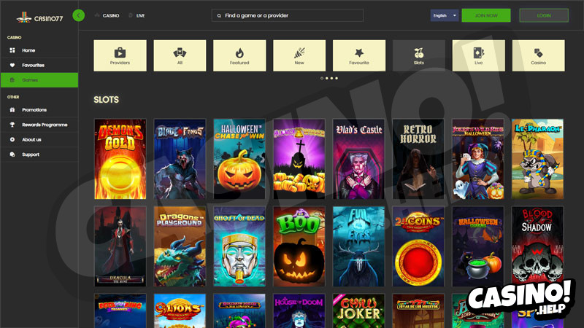Click the search magnifier icon
This screenshot has height=328, width=584.
pos(219,15)
